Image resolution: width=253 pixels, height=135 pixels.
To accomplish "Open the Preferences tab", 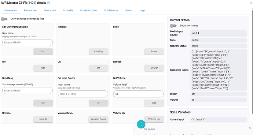I will click(x=30, y=11).
